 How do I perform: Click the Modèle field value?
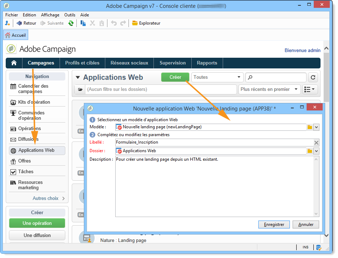click(x=211, y=127)
